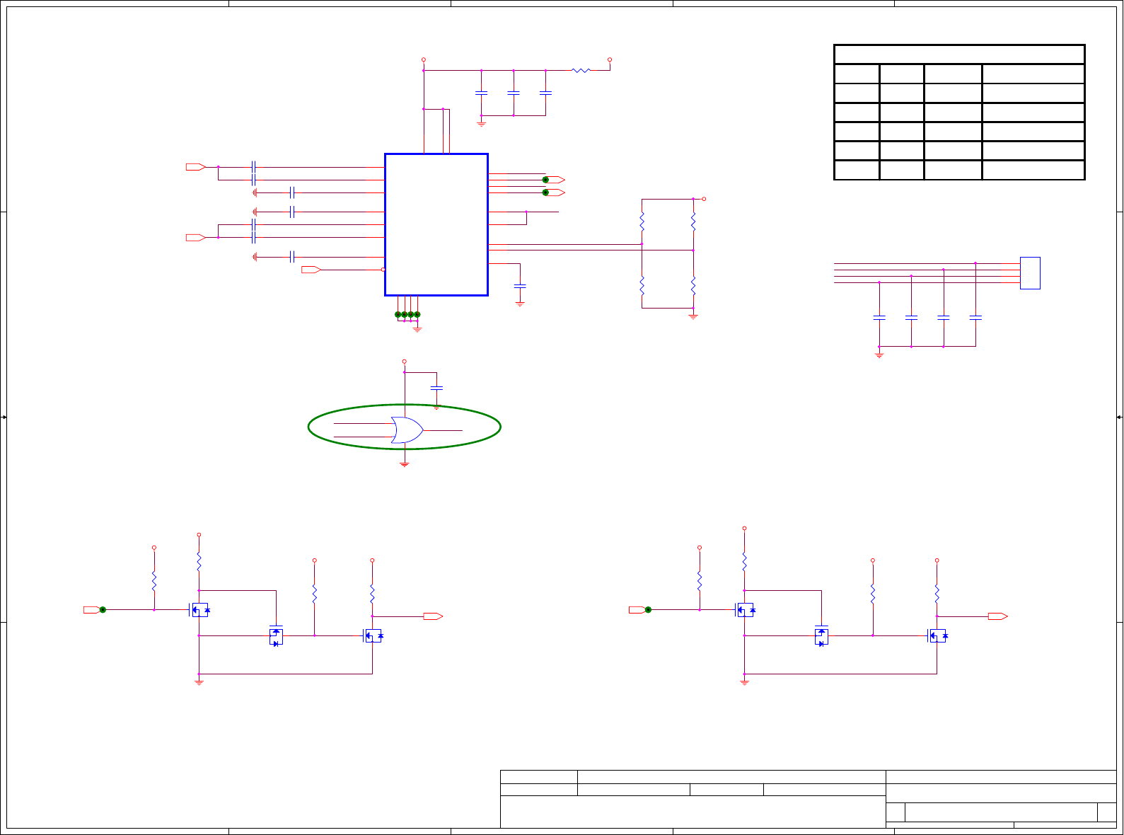Select the large blue IC component body
1124x835 pixels.
coord(436,224)
